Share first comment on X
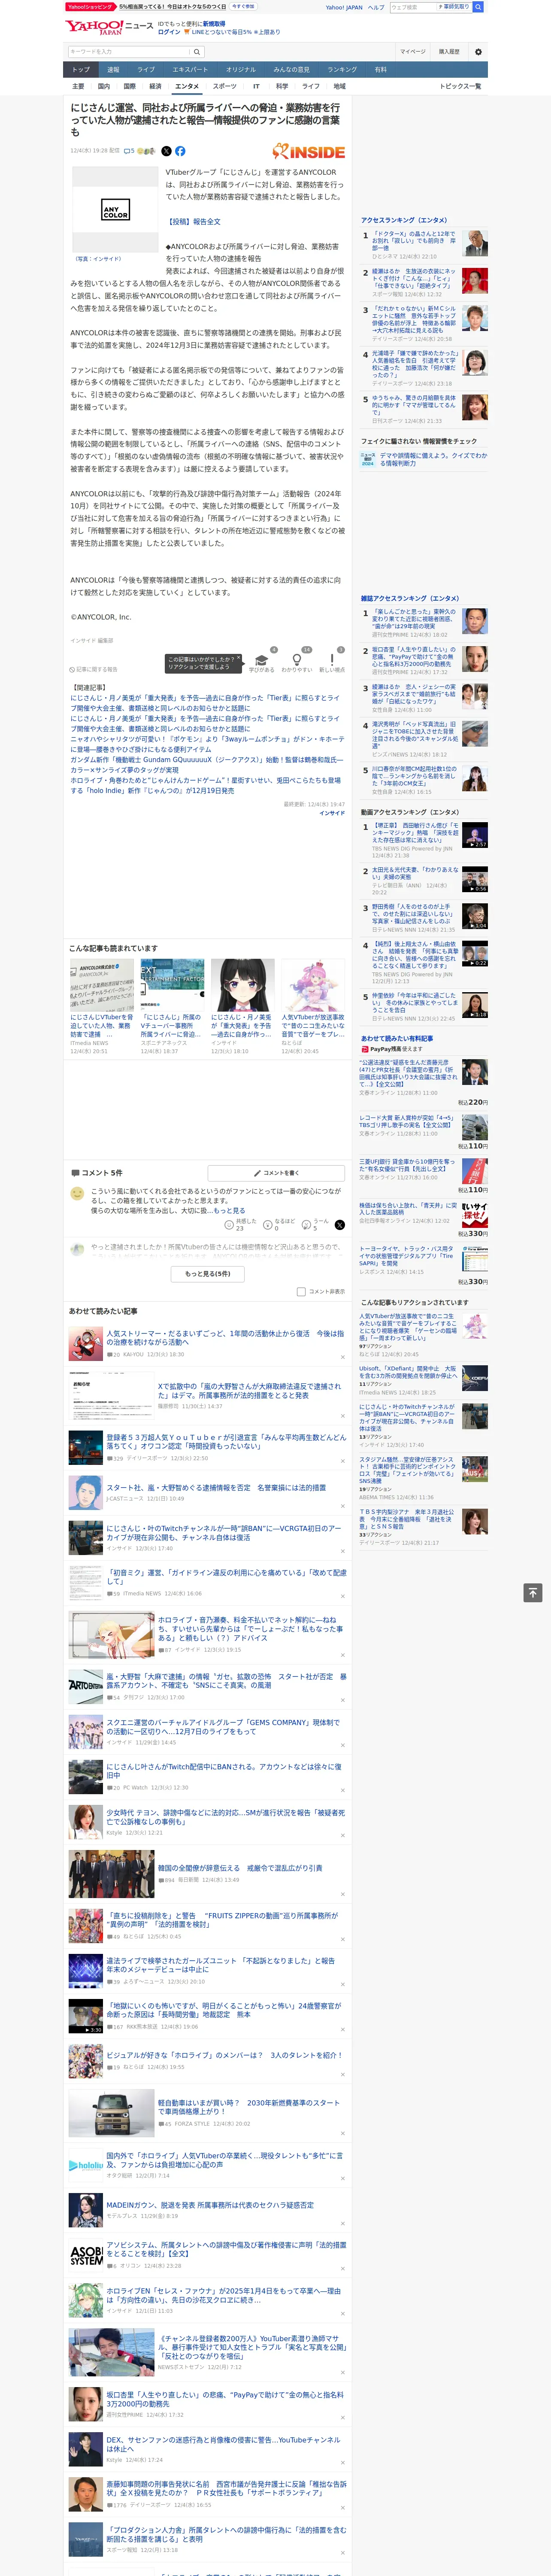Image resolution: width=551 pixels, height=2576 pixels. point(340,1224)
